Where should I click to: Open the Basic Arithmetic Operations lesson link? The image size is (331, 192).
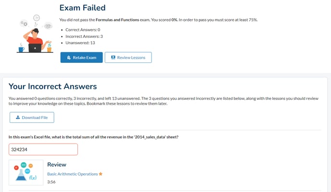(x=72, y=174)
